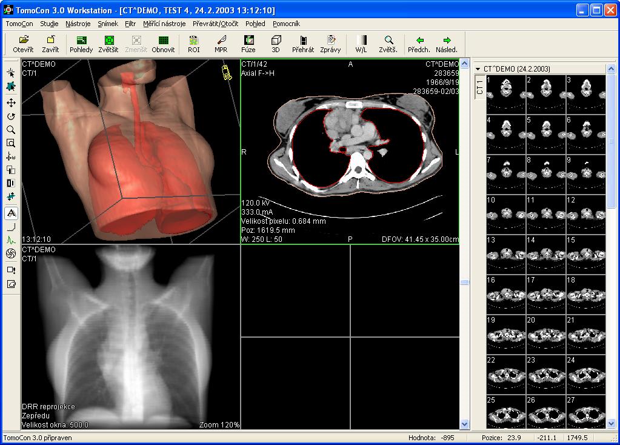Screen dimensions: 620x445
Task: Select the angle line measurement tool
Action: (x=11, y=227)
